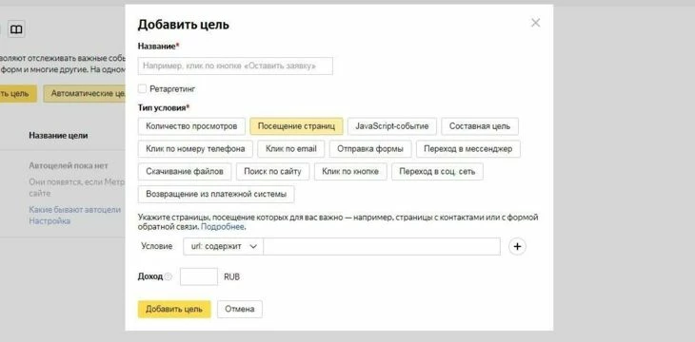Image resolution: width=695 pixels, height=342 pixels.
Task: Click the question mark next to Доход
Action: [x=168, y=277]
